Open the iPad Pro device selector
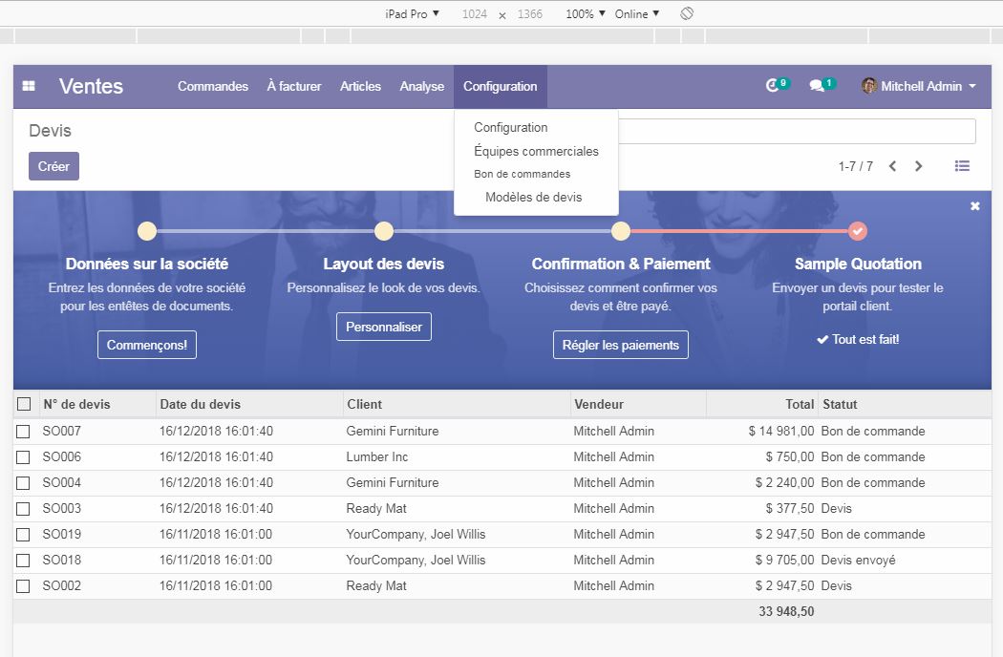The image size is (1003, 657). pos(409,13)
